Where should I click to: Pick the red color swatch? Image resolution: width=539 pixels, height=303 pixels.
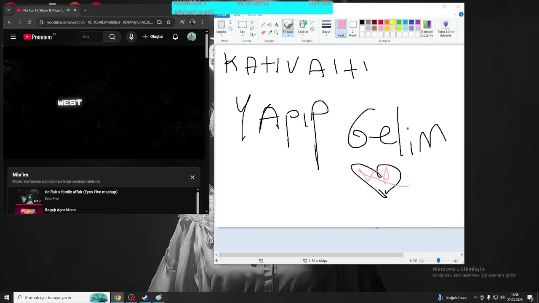coord(381,22)
